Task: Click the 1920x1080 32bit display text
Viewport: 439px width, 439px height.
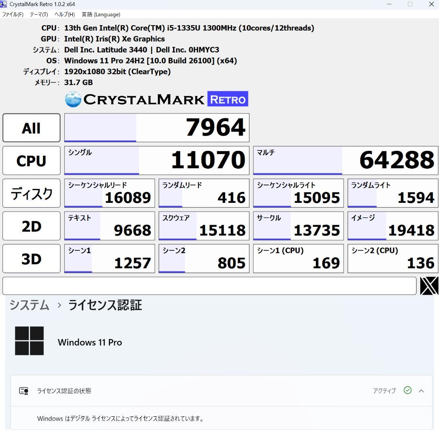Action: (117, 72)
